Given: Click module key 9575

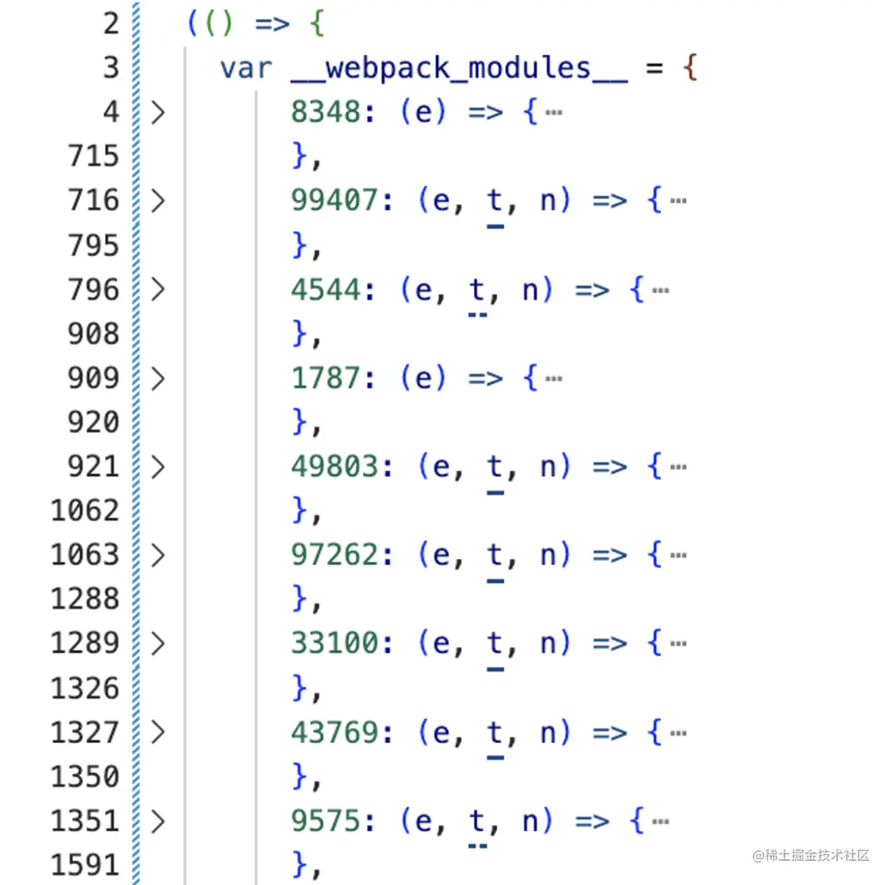Looking at the screenshot, I should click(325, 822).
